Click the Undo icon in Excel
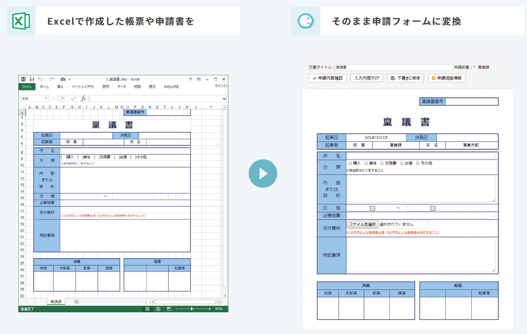The image size is (527, 334). [40, 79]
